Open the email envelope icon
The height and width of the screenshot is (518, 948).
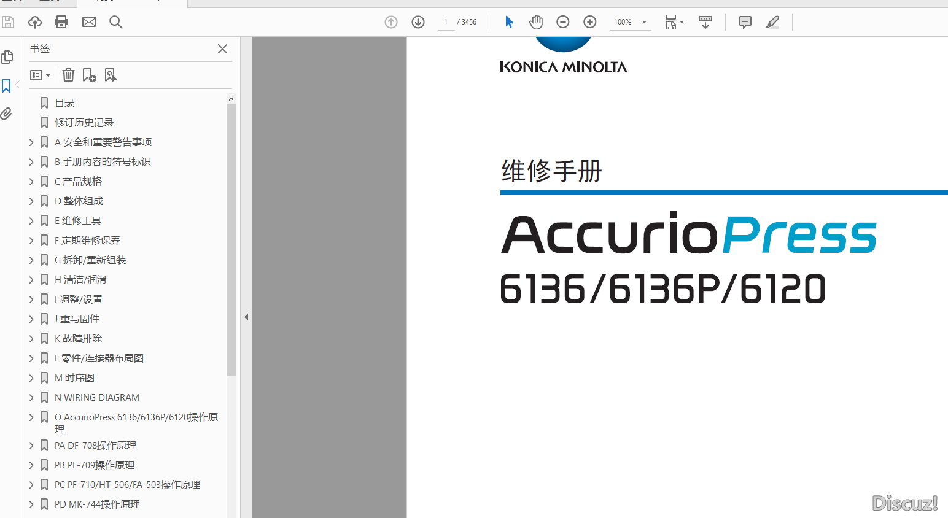coord(89,22)
